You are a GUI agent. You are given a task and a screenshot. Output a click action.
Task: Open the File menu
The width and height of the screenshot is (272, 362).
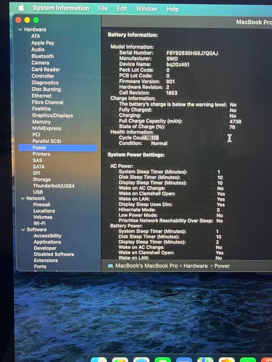point(103,9)
